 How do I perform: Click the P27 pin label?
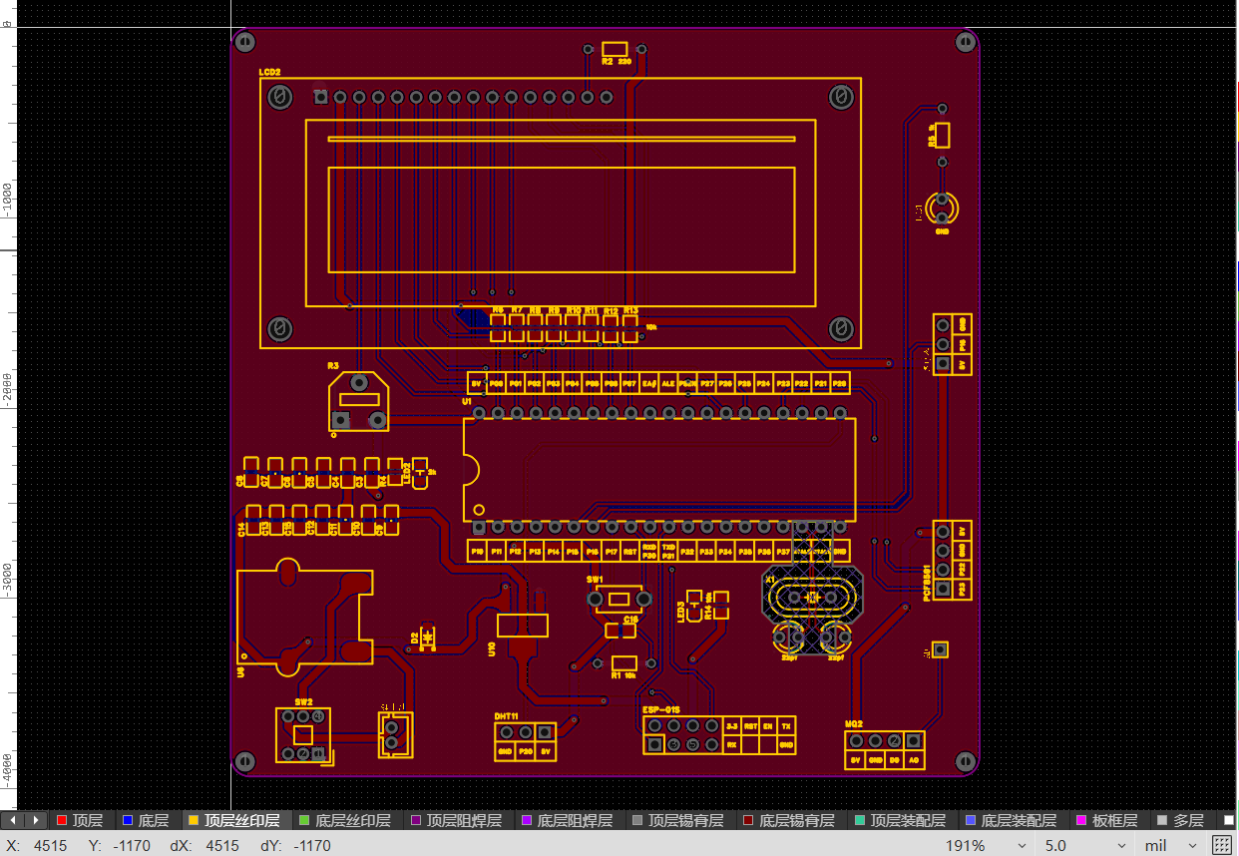(x=706, y=383)
